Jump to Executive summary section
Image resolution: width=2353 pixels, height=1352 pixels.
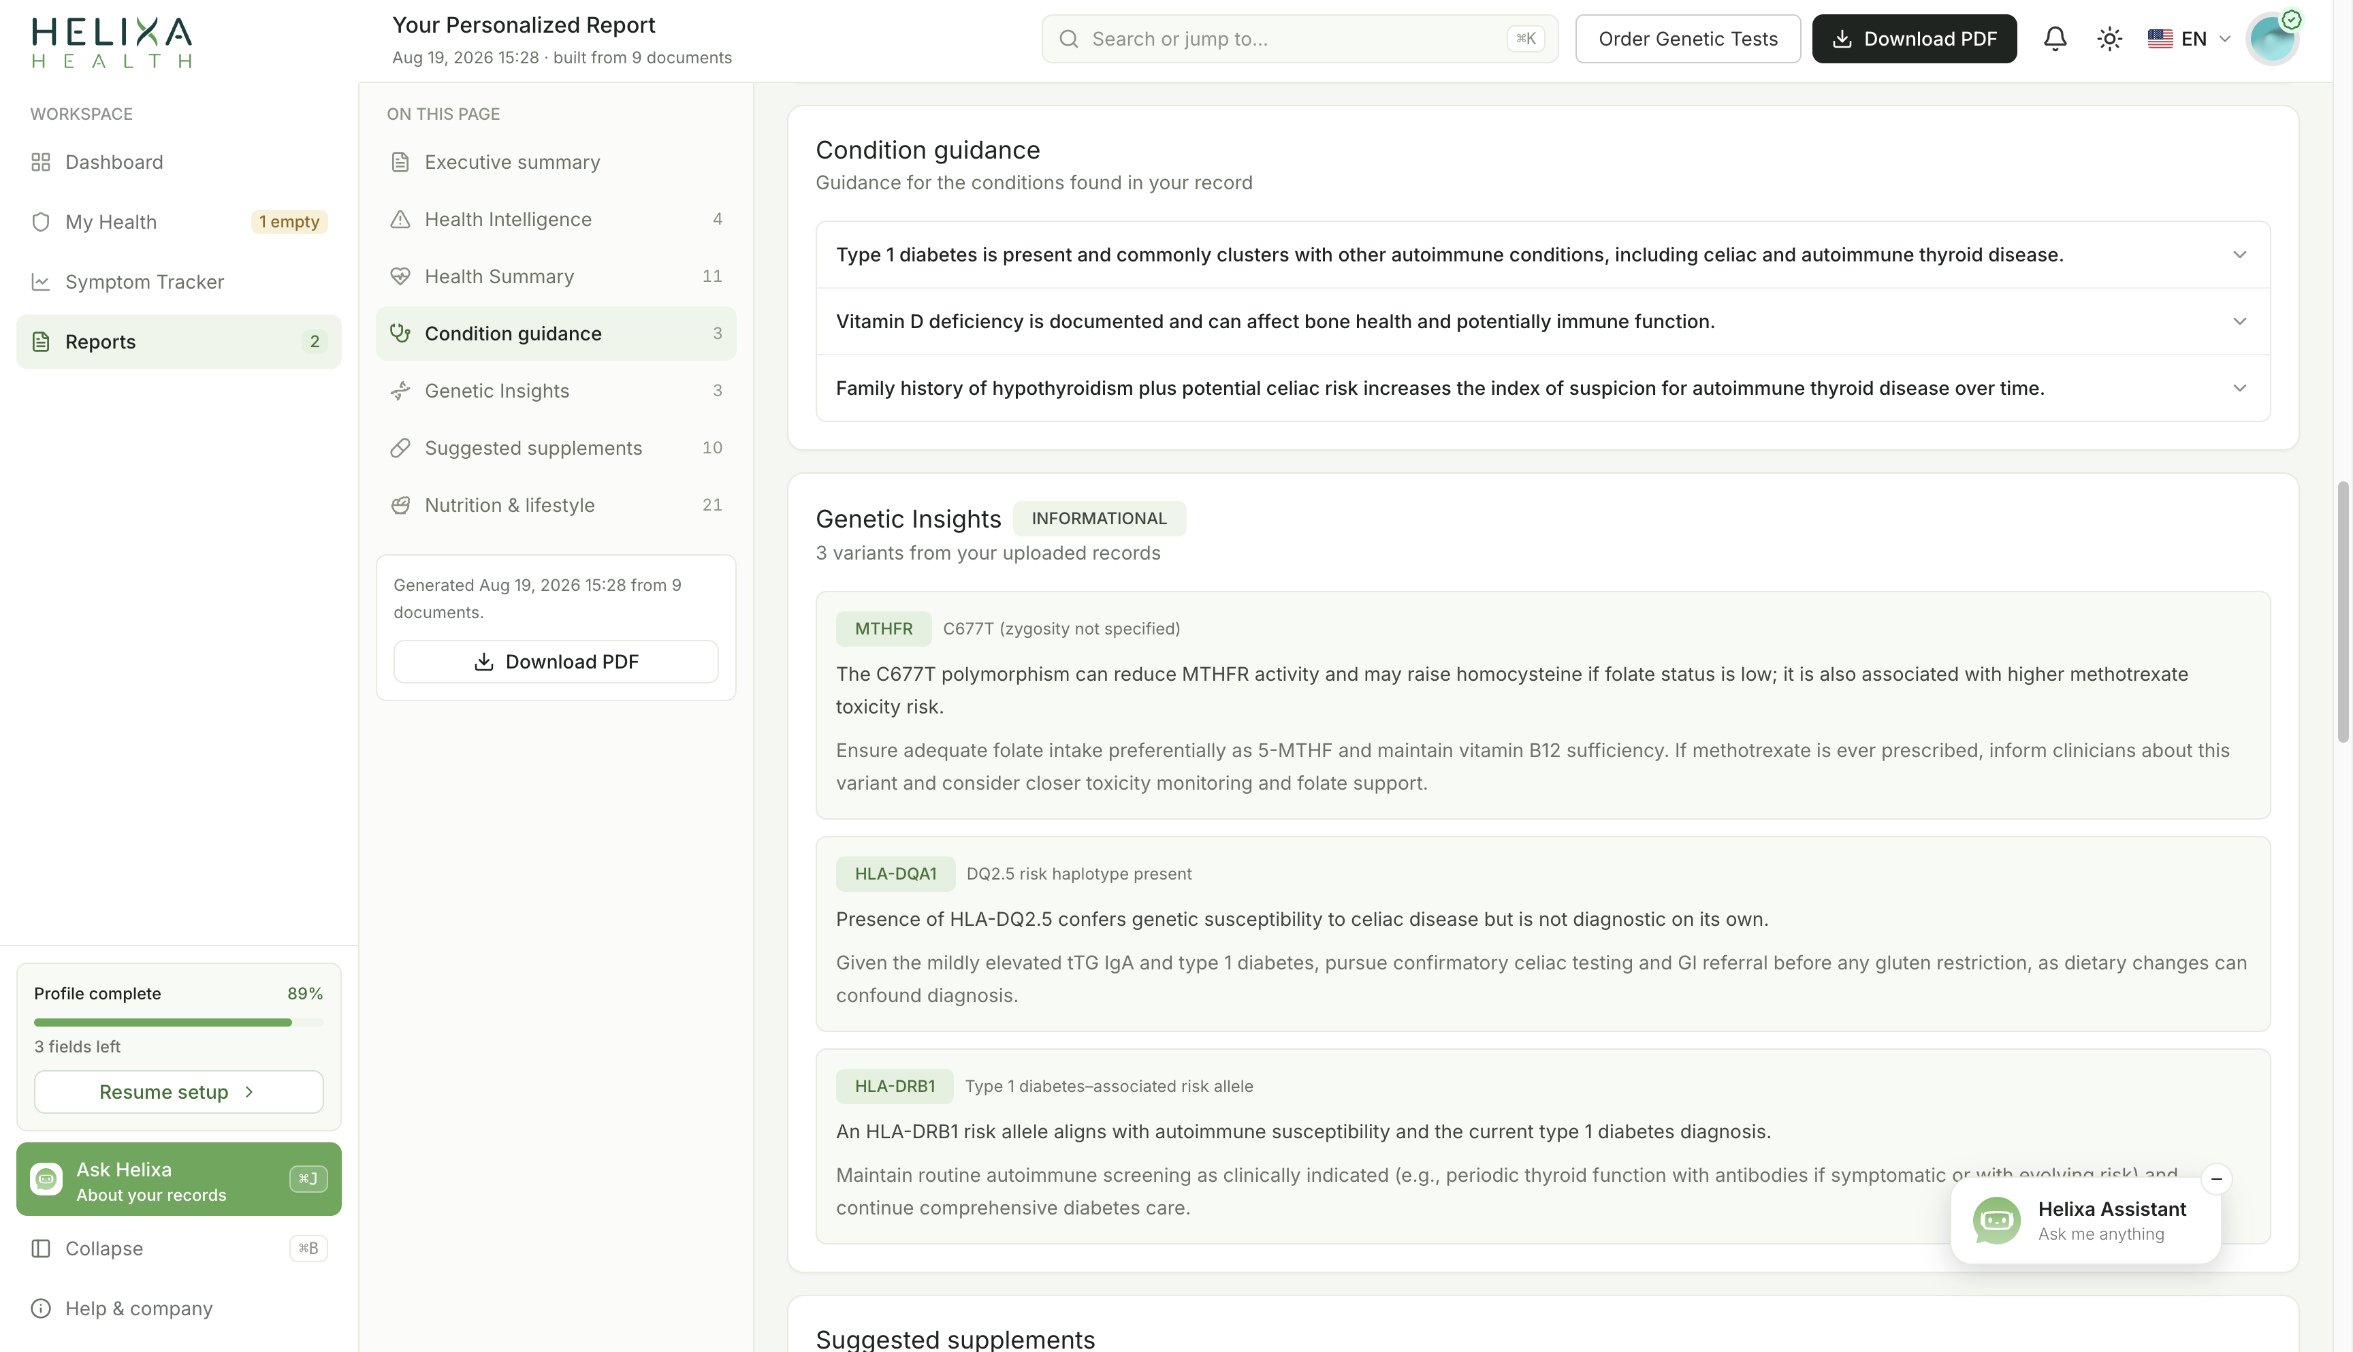[x=556, y=163]
